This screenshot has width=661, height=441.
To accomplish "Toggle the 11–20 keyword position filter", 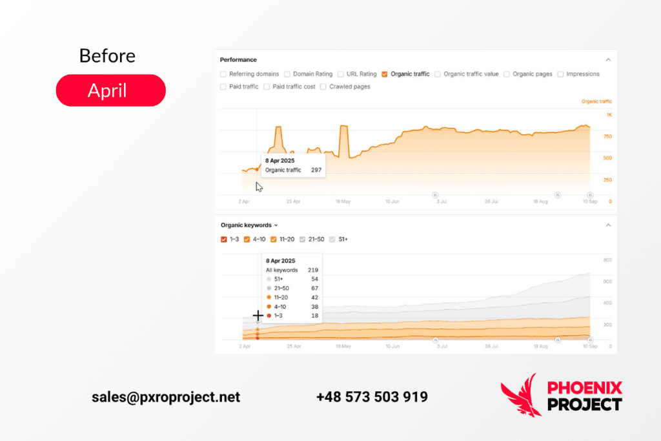I will pyautogui.click(x=274, y=240).
